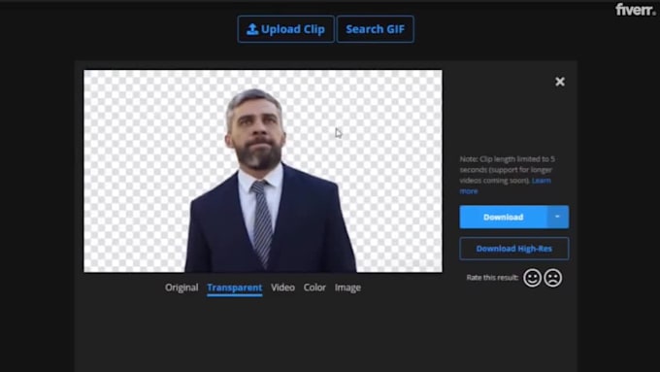The width and height of the screenshot is (660, 372).
Task: Click Download High-Res button
Action: point(514,249)
